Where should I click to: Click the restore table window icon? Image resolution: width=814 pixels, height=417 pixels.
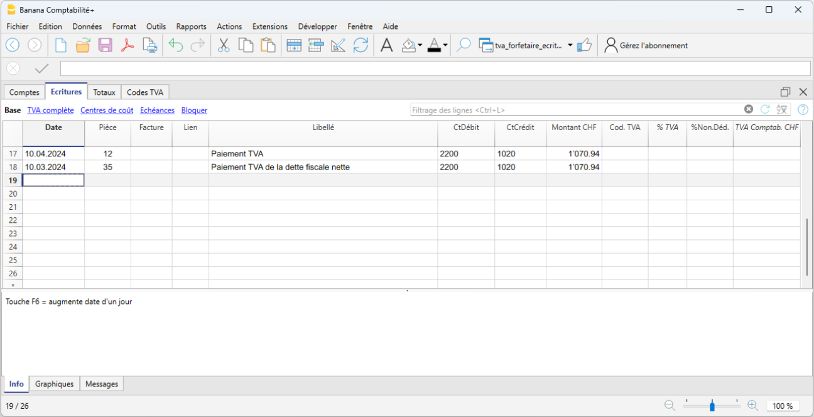pos(785,92)
